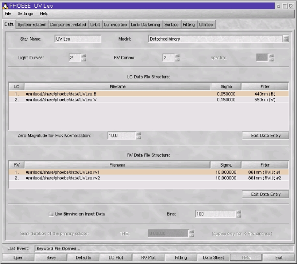Image resolution: width=297 pixels, height=264 pixels.
Task: Switch to the Limb Darkening tab
Action: pos(145,25)
